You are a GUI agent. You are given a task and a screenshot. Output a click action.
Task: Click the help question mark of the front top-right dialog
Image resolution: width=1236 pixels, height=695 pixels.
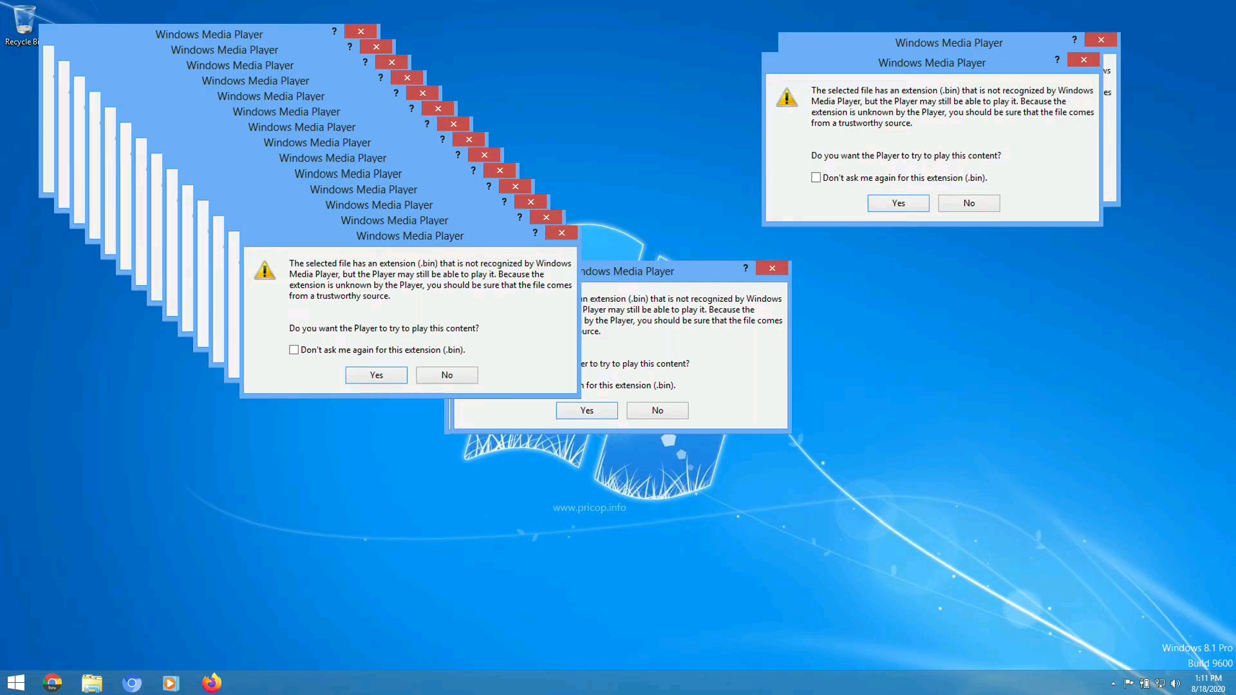1057,60
